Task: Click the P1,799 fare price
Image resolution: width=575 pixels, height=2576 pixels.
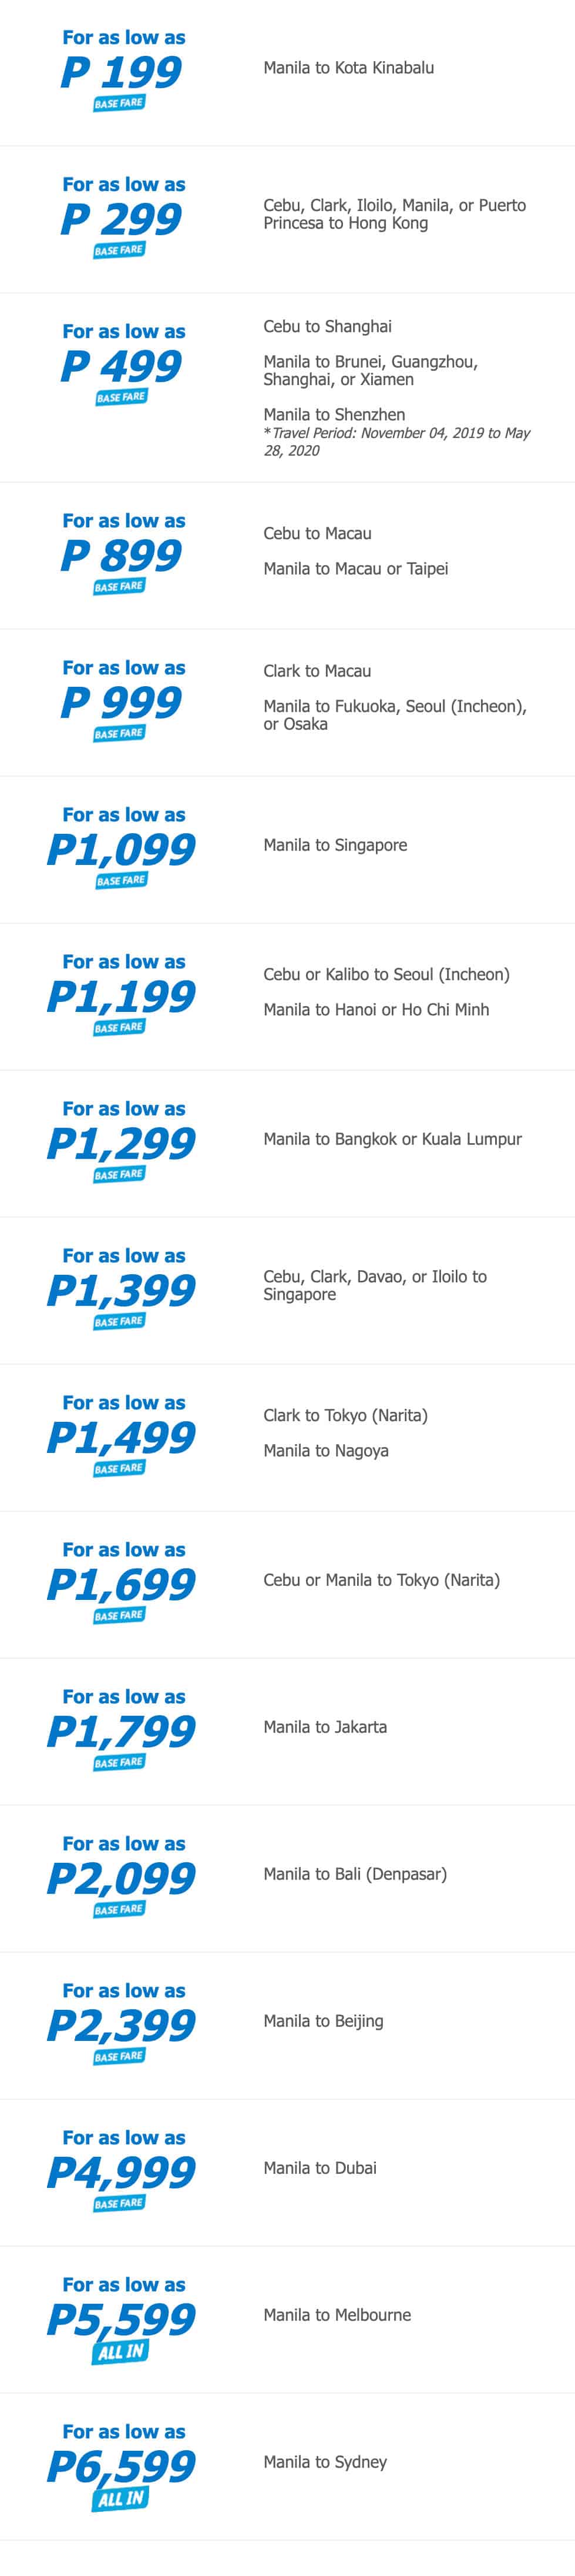Action: [122, 1731]
